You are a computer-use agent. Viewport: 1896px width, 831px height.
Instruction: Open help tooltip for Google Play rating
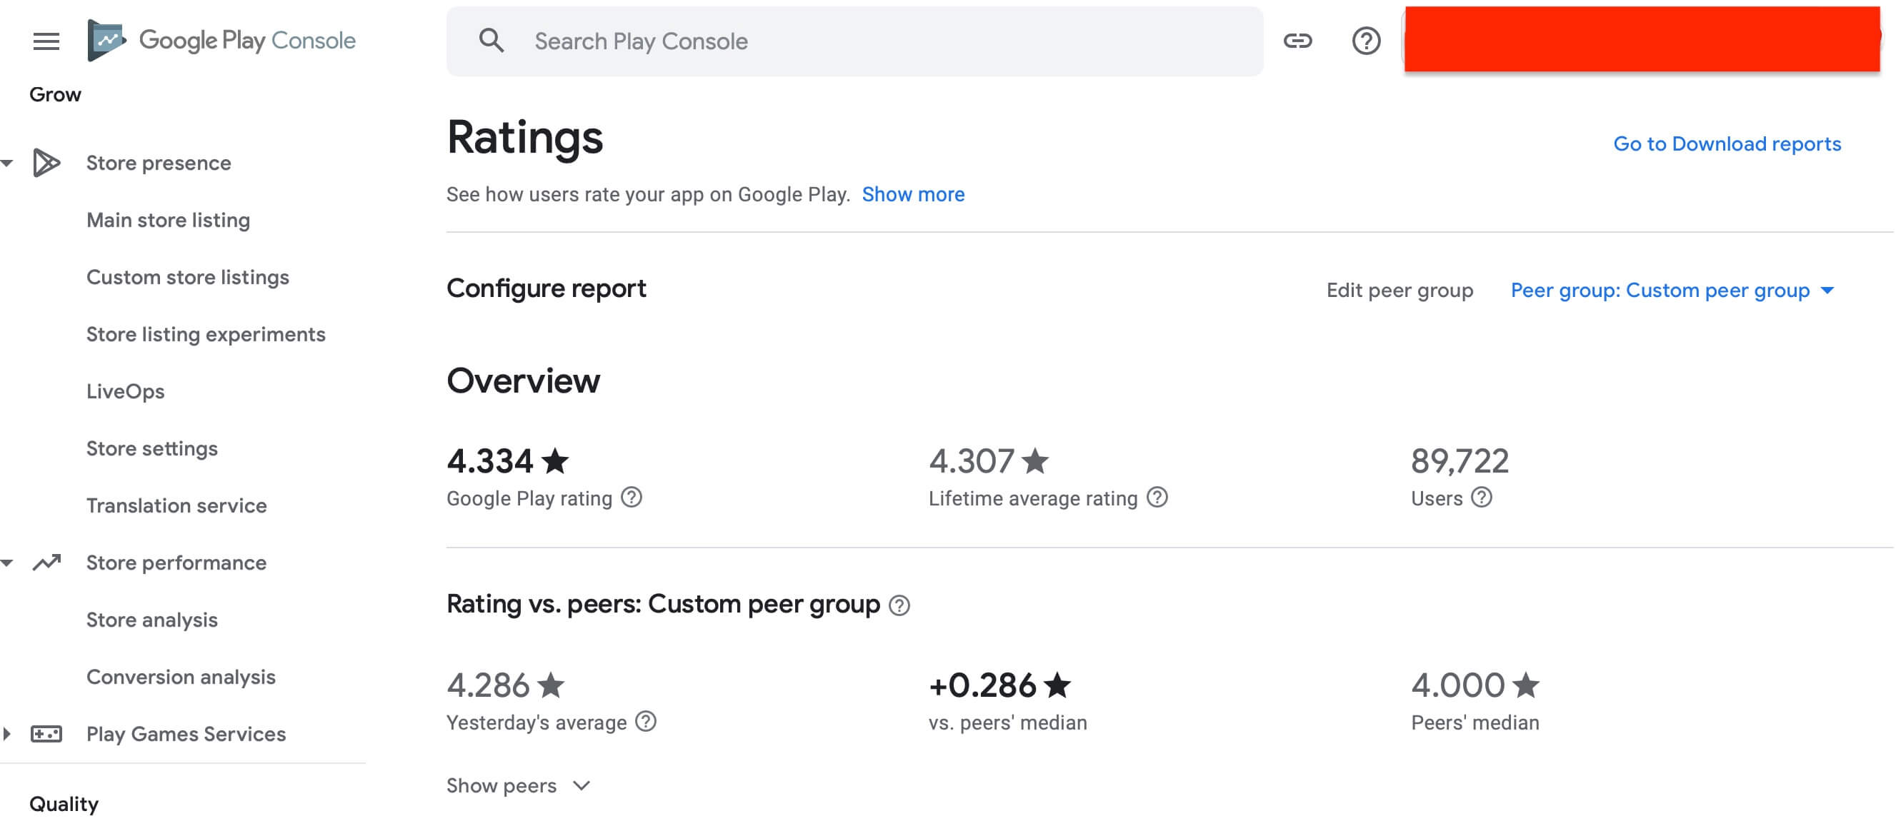click(x=632, y=498)
